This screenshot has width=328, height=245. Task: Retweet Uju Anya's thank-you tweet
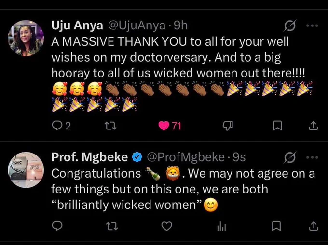[x=110, y=126]
